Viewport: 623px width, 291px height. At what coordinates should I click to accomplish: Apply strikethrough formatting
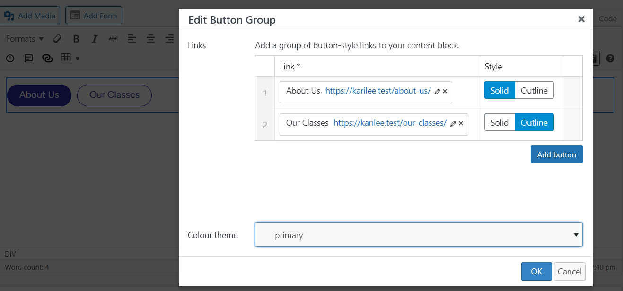point(113,39)
